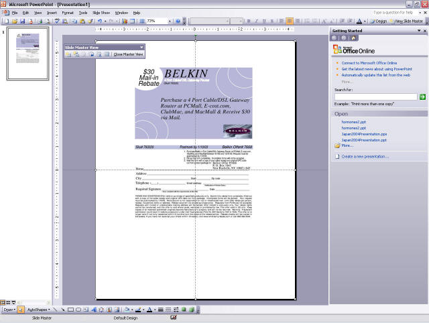Select the Line drawing tool

pos(55,310)
